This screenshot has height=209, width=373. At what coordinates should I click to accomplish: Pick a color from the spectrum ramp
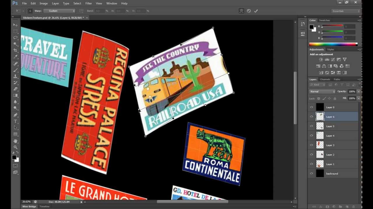(x=333, y=44)
